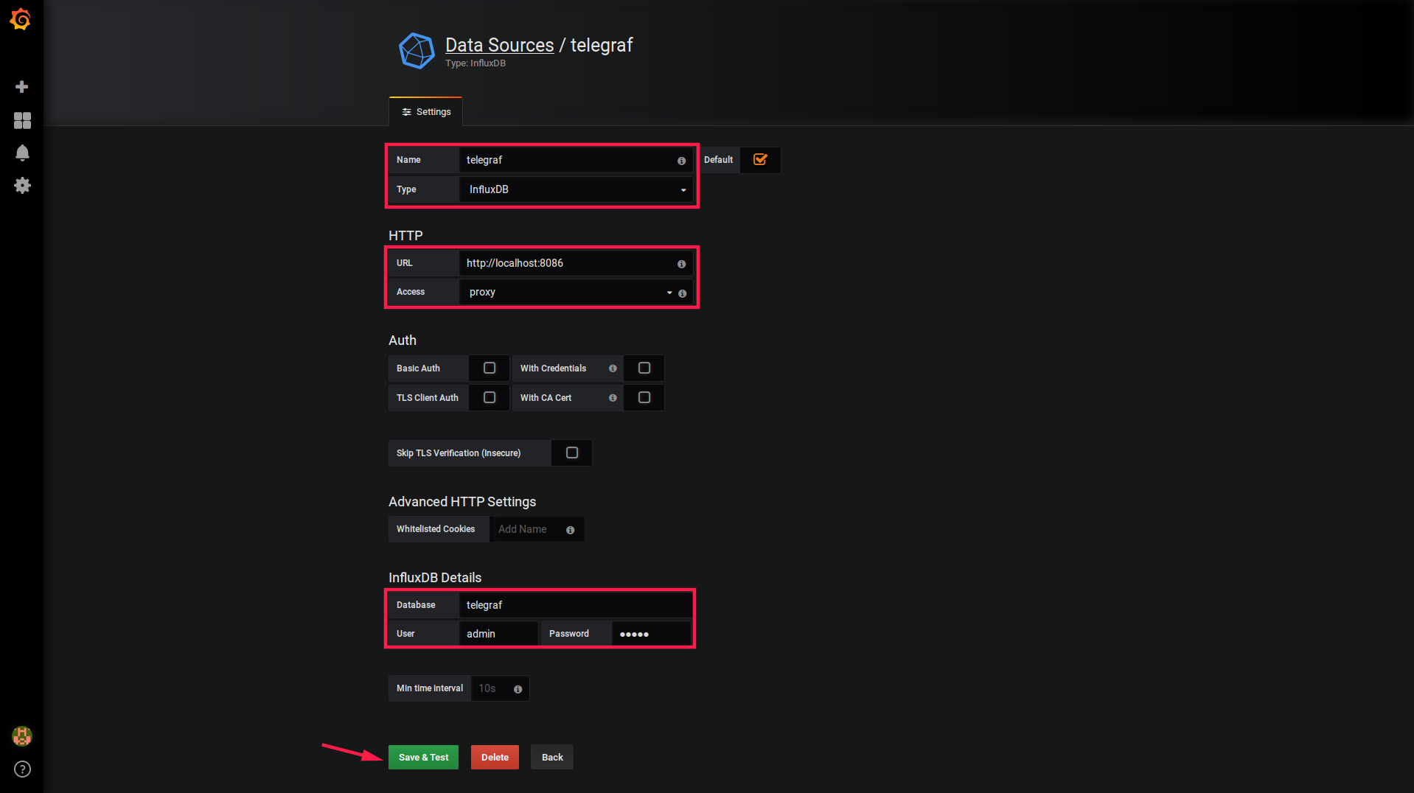This screenshot has width=1414, height=793.
Task: Select the Settings tab
Action: (426, 112)
